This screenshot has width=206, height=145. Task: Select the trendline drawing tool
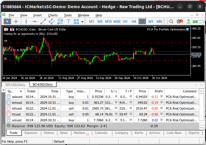[x=43, y=22]
